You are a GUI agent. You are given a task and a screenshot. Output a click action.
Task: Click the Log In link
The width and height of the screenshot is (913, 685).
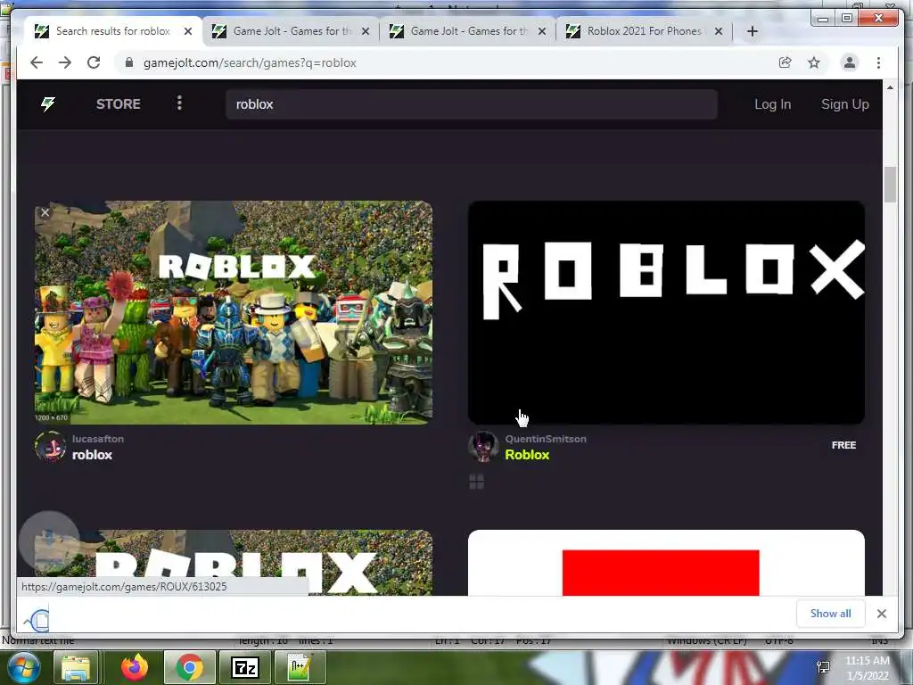click(773, 104)
